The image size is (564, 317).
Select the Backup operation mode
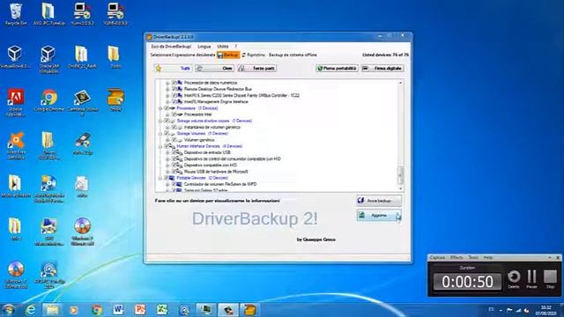point(228,55)
